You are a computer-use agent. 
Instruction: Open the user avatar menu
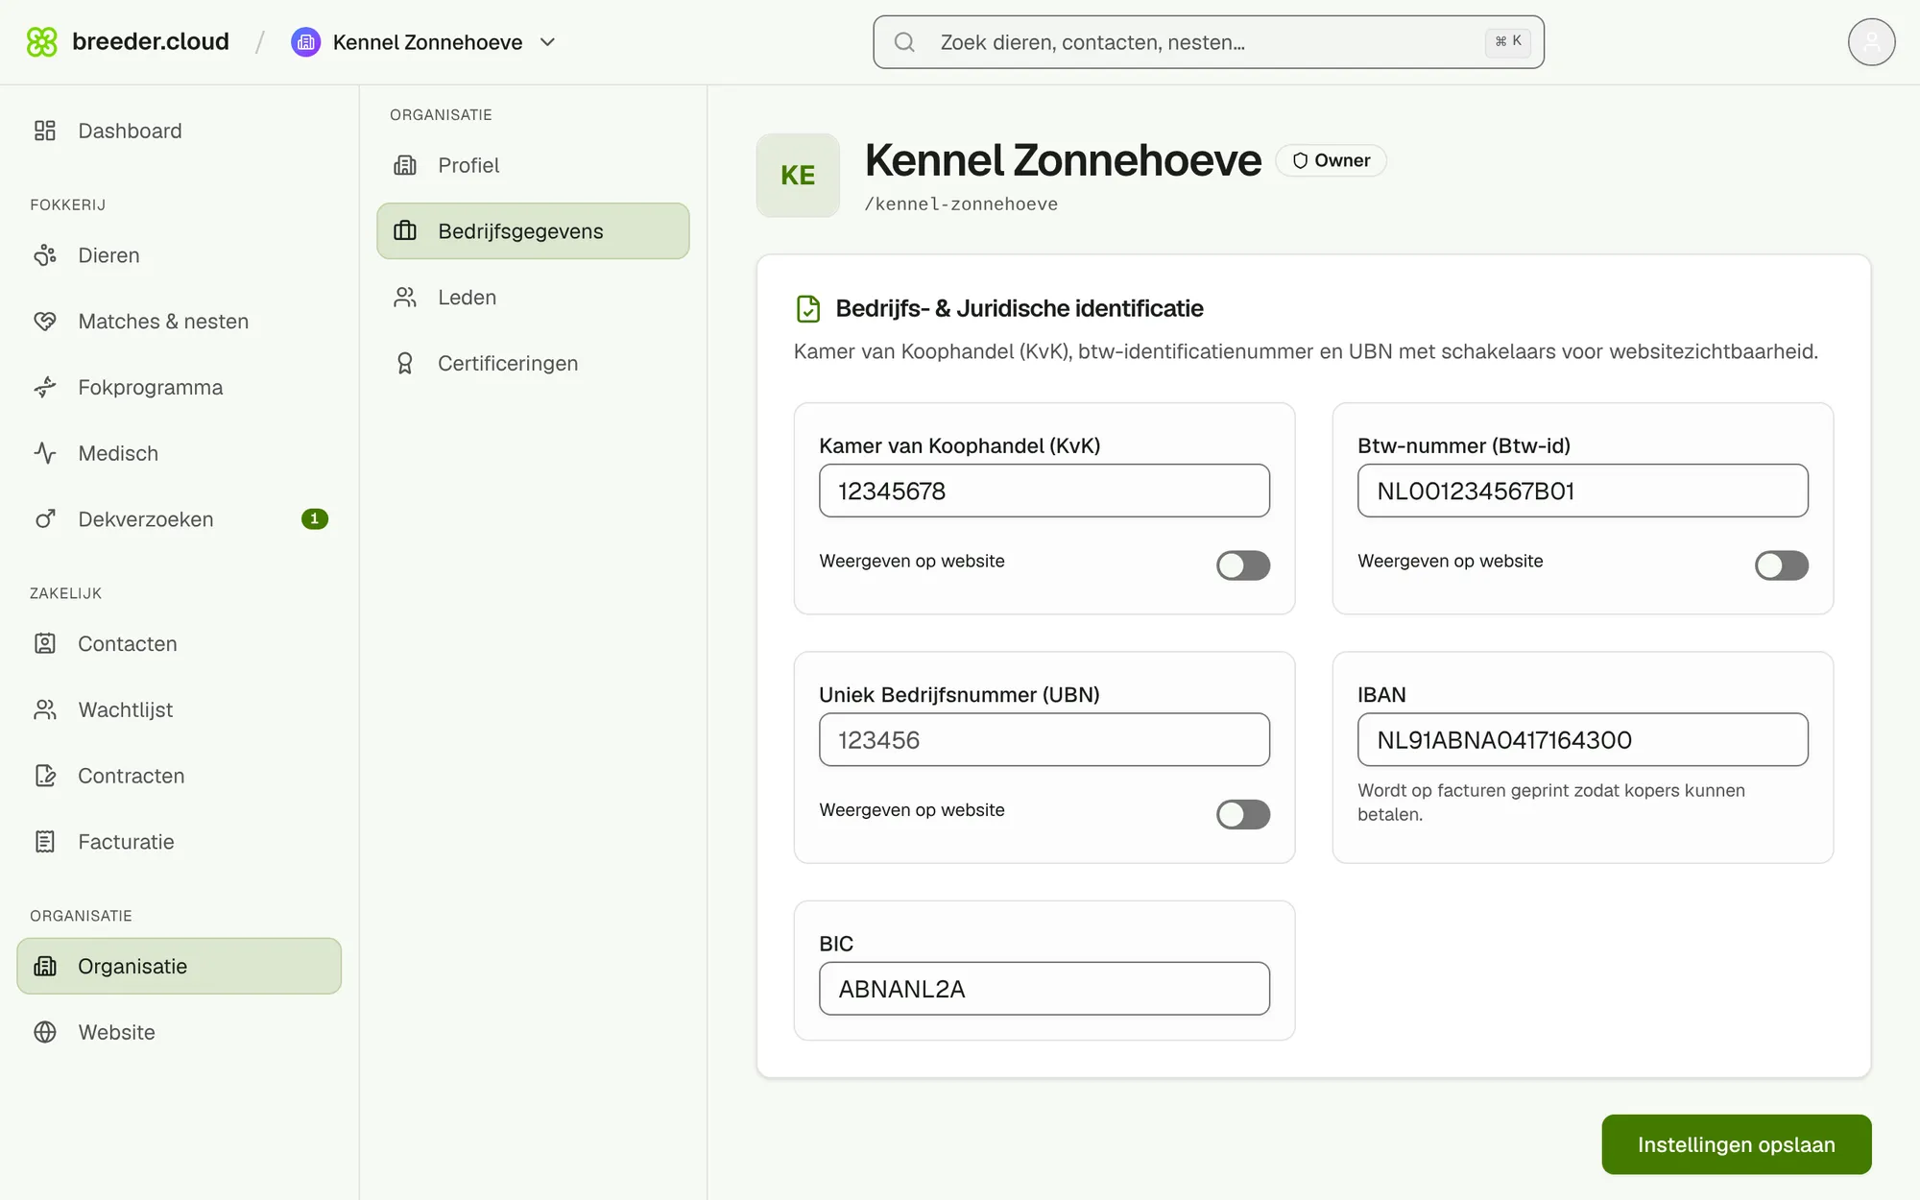pyautogui.click(x=1871, y=42)
